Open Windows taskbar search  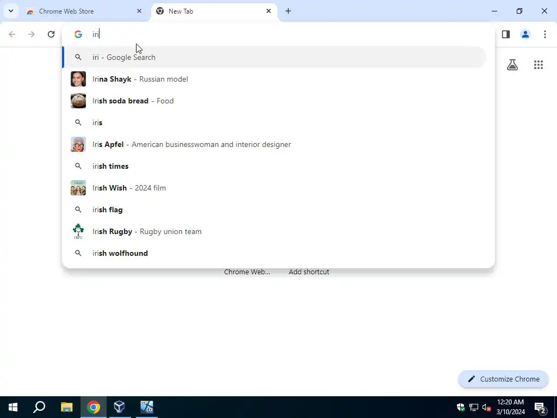click(39, 407)
